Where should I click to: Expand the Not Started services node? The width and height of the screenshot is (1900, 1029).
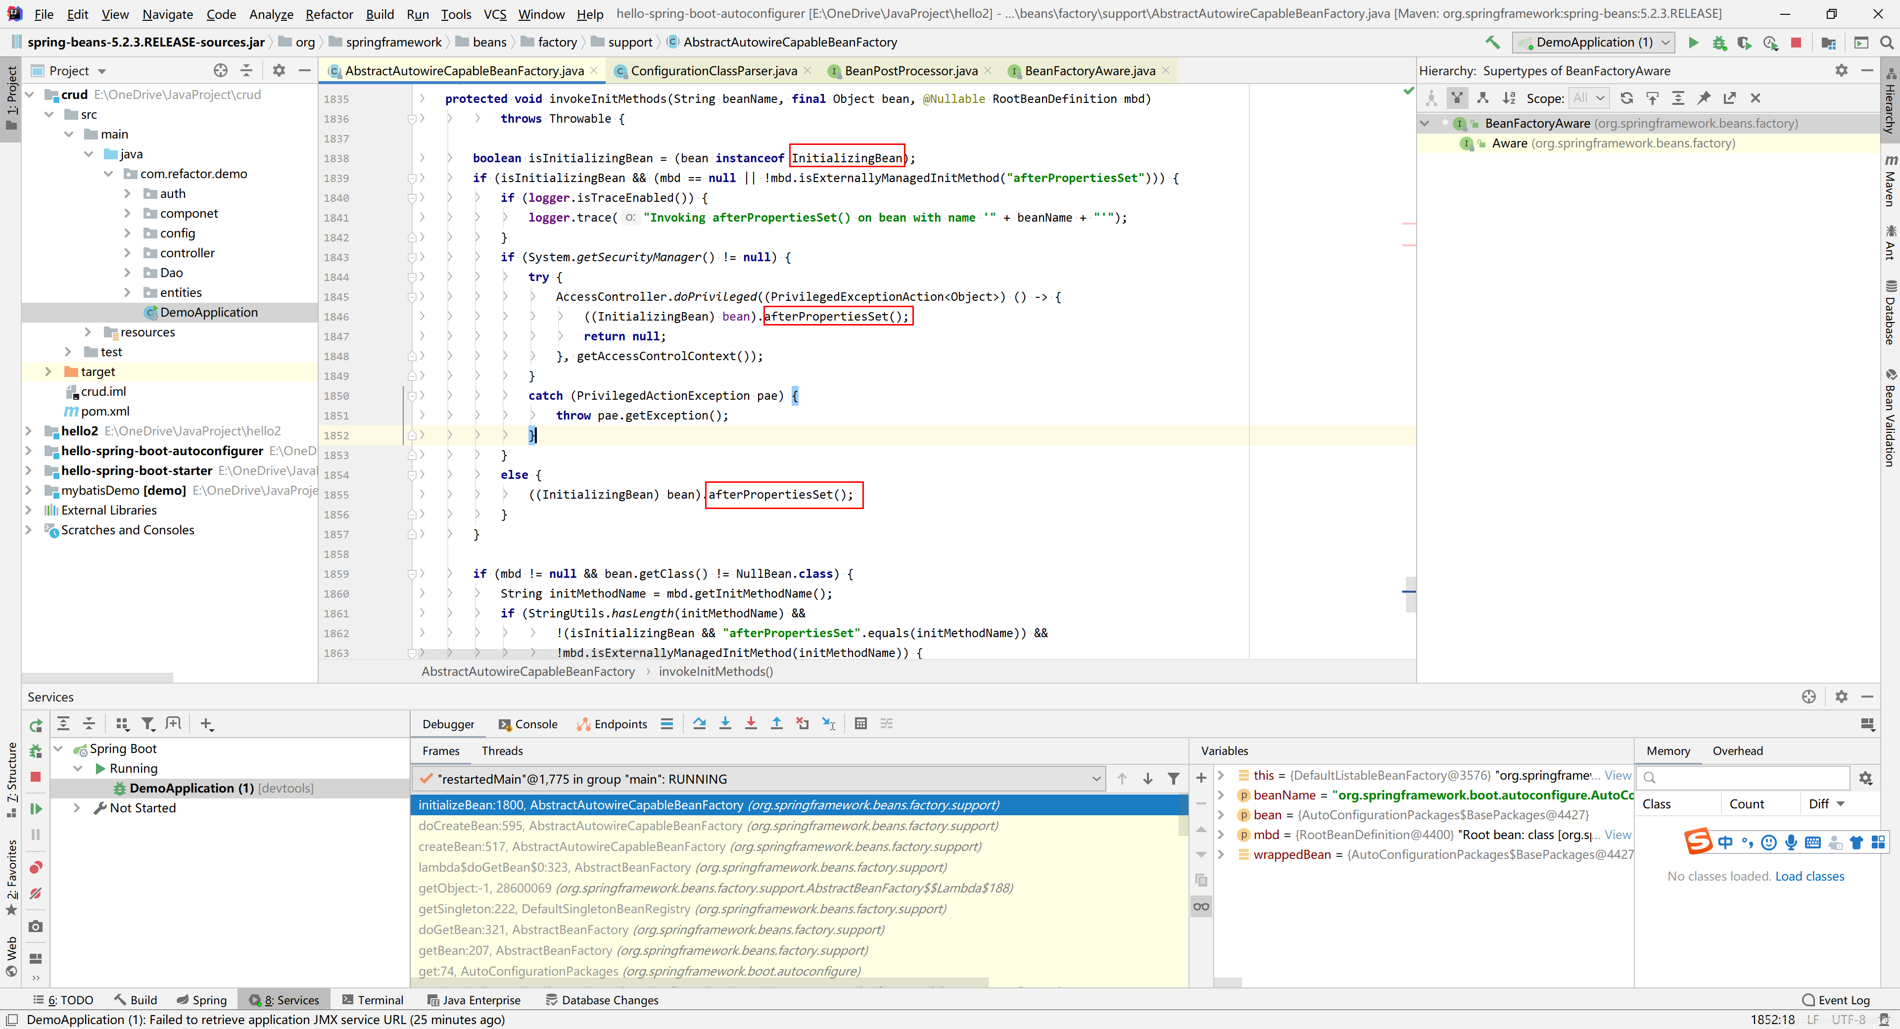(x=77, y=808)
